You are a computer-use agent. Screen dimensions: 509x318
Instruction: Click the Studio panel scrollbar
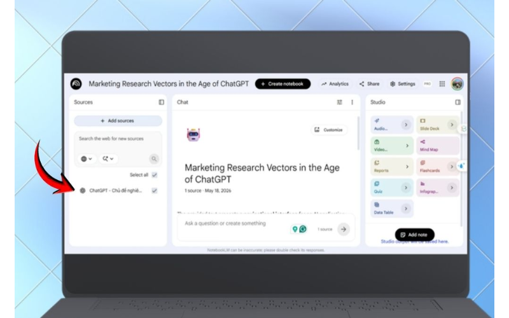coord(461,169)
